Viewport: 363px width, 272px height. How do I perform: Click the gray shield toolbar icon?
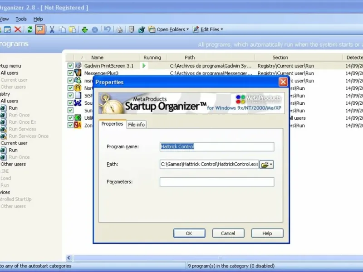tap(131, 29)
